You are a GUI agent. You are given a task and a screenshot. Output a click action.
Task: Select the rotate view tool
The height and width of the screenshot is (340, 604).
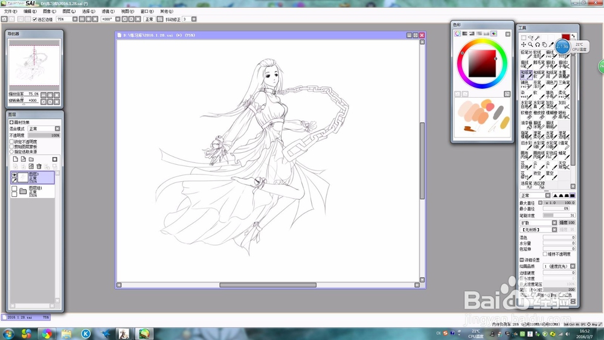tap(538, 45)
